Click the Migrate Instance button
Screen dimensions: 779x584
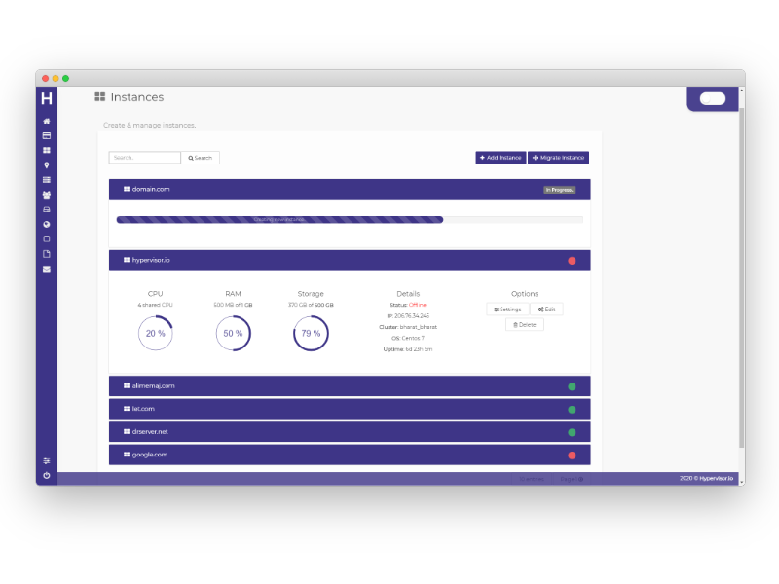tap(558, 158)
